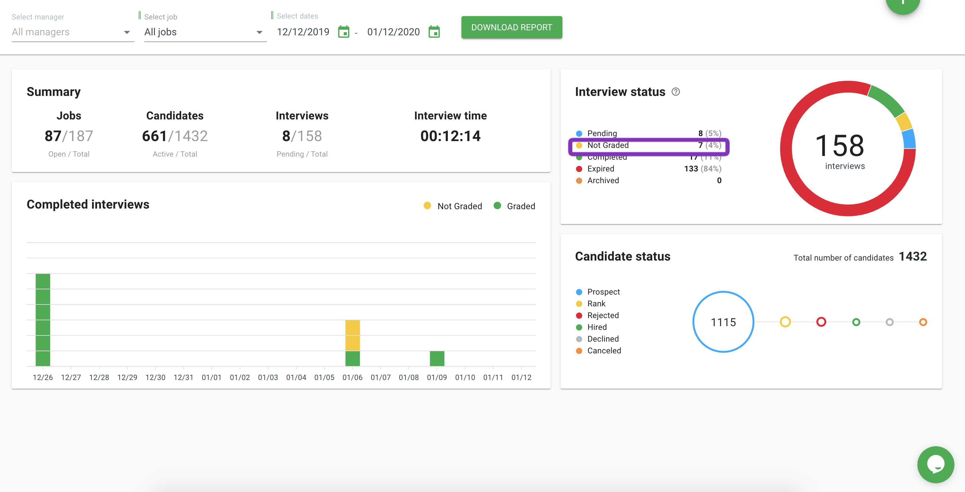
Task: Click the Interview status help icon
Action: [x=675, y=92]
